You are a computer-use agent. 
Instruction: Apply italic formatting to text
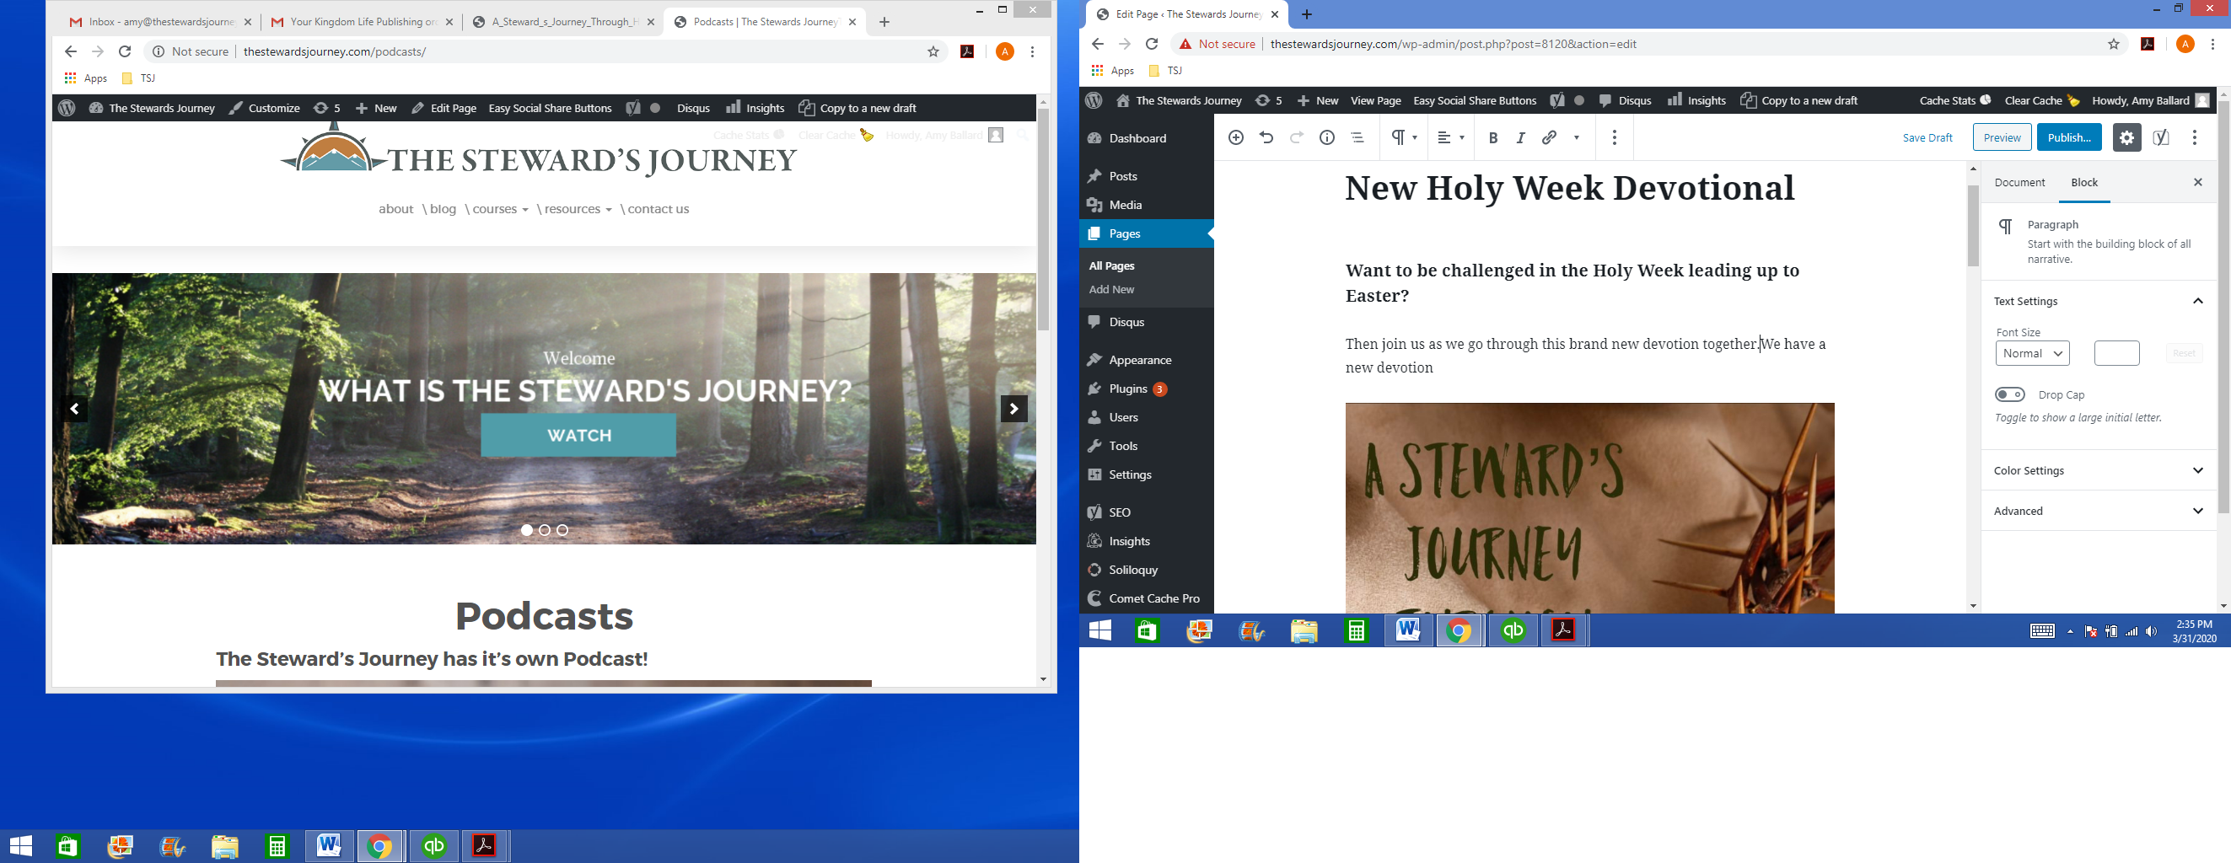1520,137
